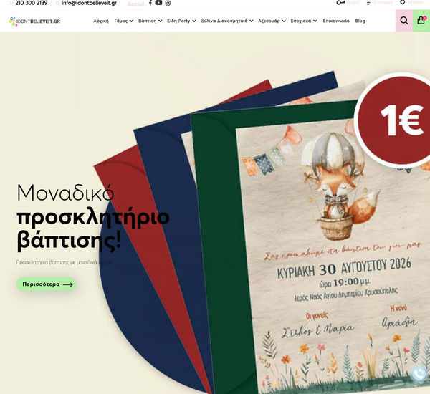Open the shopping bag cart
This screenshot has height=394, width=430.
pos(421,21)
